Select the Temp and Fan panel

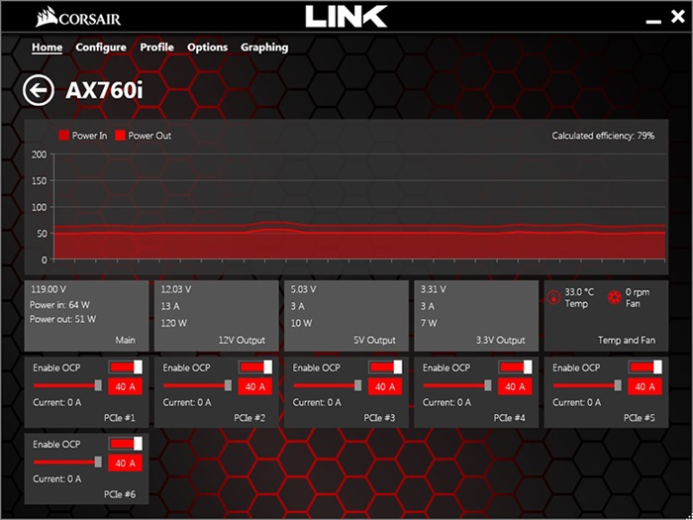coord(606,316)
